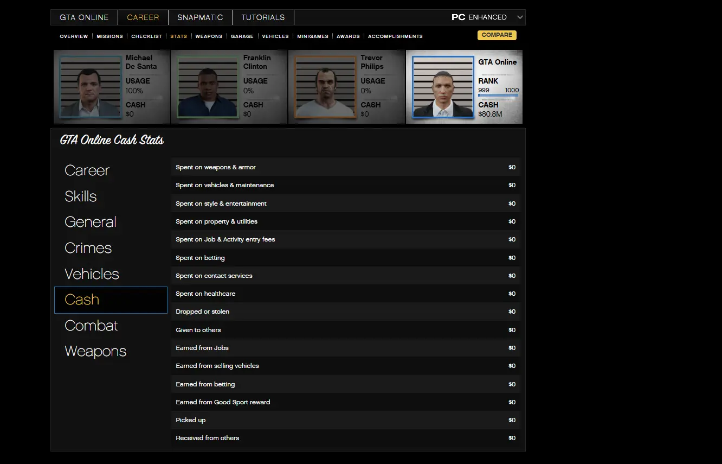Image resolution: width=722 pixels, height=464 pixels.
Task: Click the 'Given to others' row
Action: [346, 330]
